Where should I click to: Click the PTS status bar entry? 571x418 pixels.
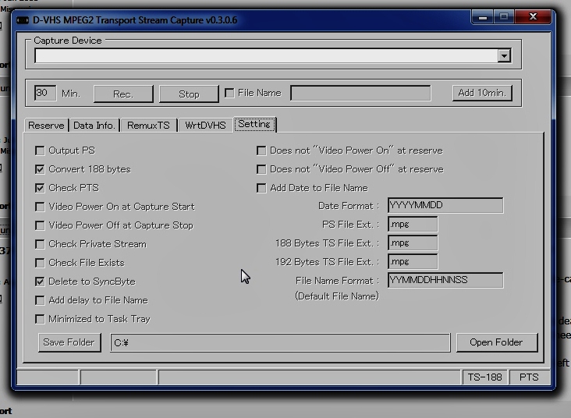click(x=529, y=377)
